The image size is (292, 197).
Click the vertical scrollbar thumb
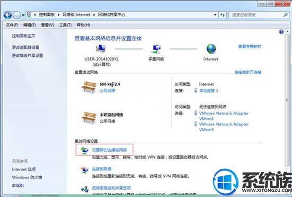point(287,100)
